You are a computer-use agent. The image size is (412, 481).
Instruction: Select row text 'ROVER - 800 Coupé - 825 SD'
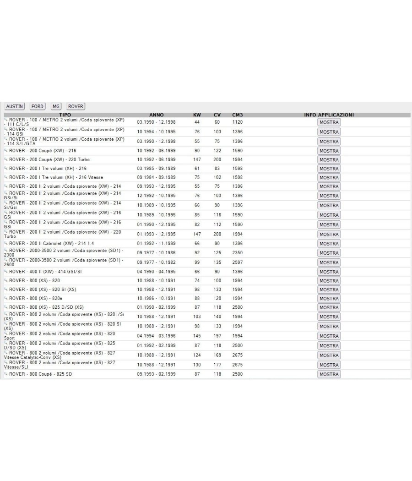(x=40, y=374)
